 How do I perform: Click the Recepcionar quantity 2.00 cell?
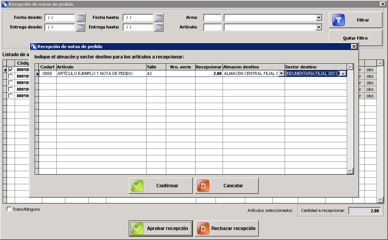[x=209, y=73]
